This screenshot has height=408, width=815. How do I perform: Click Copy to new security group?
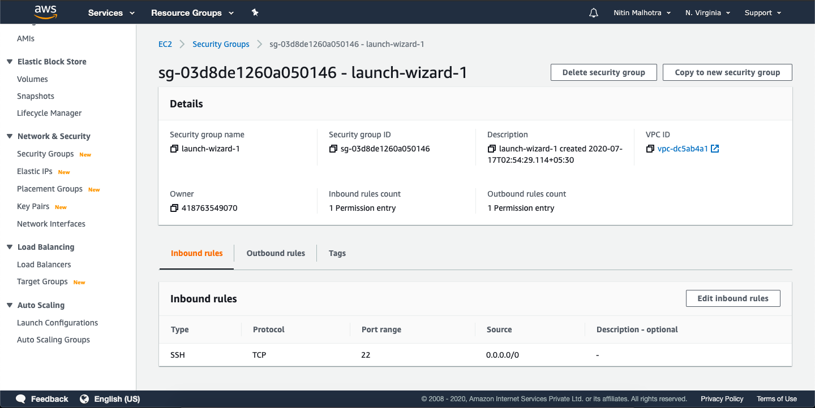point(727,72)
